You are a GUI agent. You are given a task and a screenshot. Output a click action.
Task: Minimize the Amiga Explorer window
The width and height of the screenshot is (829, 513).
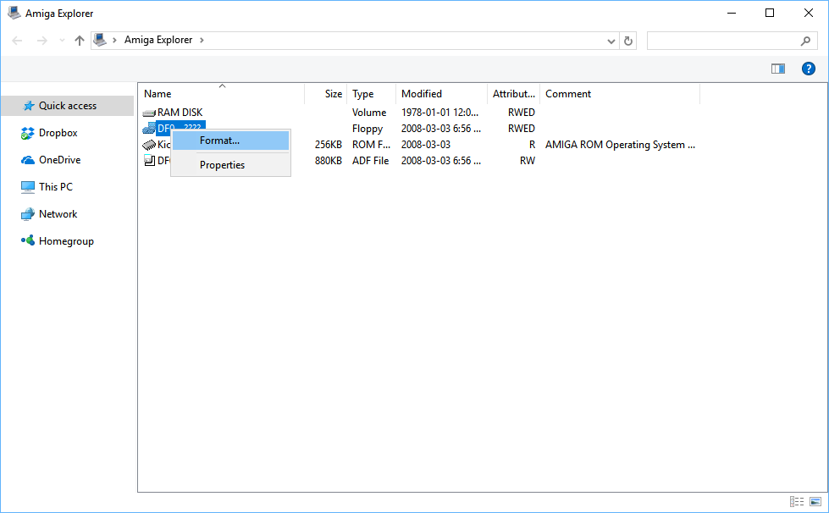pos(732,14)
